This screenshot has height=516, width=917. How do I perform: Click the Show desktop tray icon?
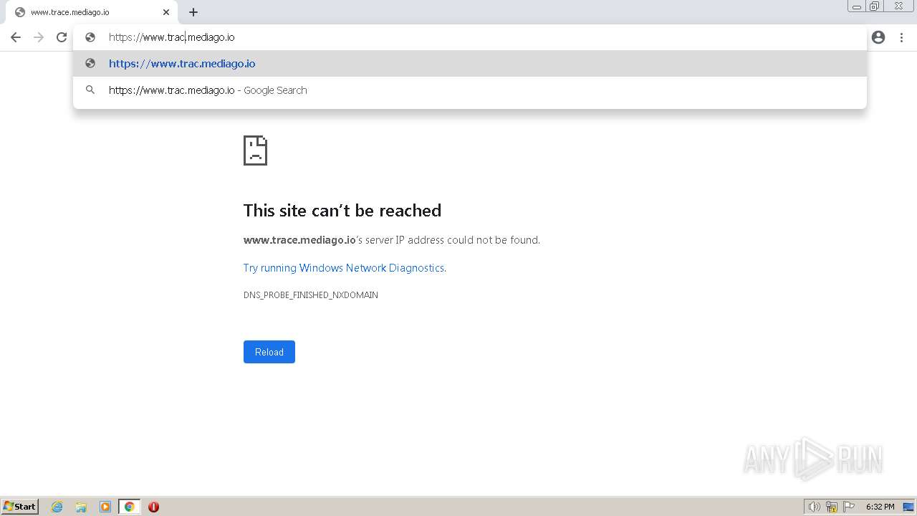908,507
